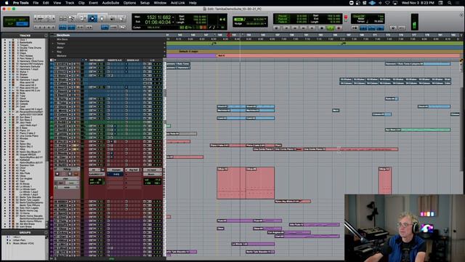Click the Return to Zero transport button

point(286,28)
